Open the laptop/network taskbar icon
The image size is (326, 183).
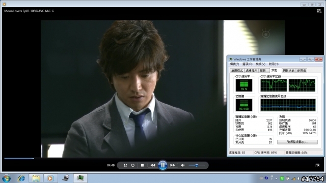[66, 178]
